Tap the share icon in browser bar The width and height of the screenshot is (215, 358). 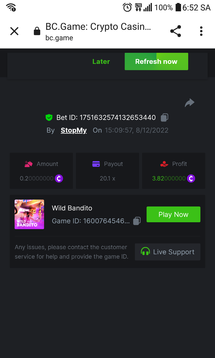pyautogui.click(x=175, y=31)
